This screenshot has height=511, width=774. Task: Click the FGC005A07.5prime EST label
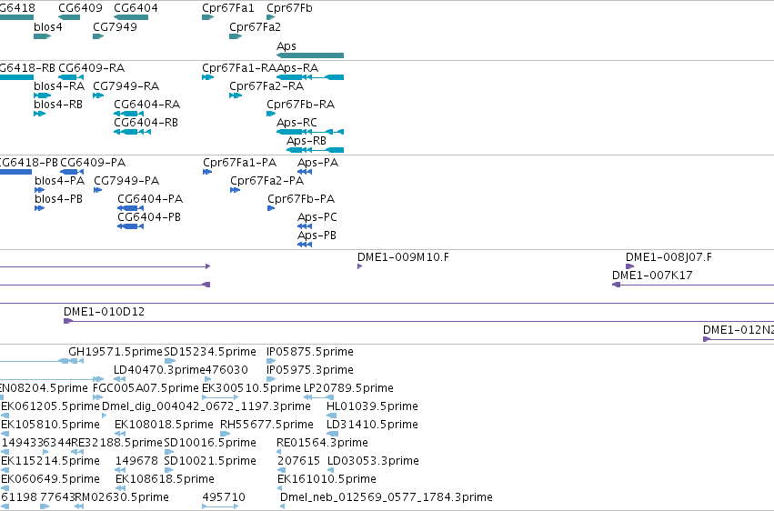point(146,388)
